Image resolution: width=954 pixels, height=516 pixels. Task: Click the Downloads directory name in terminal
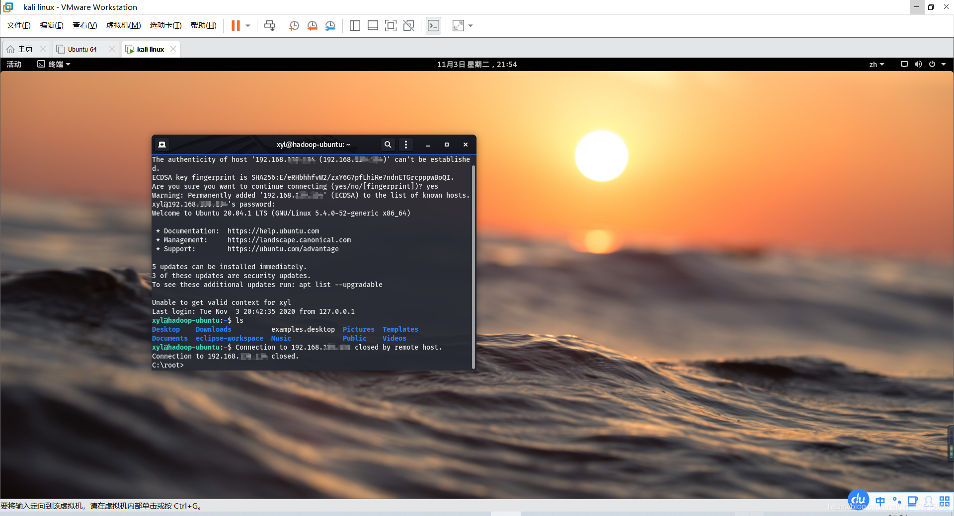[x=214, y=330]
